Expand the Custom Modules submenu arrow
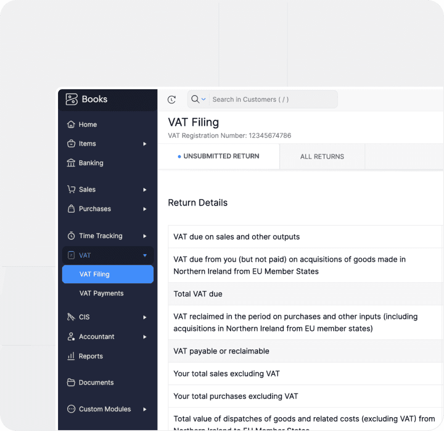Image resolution: width=444 pixels, height=431 pixels. [145, 409]
